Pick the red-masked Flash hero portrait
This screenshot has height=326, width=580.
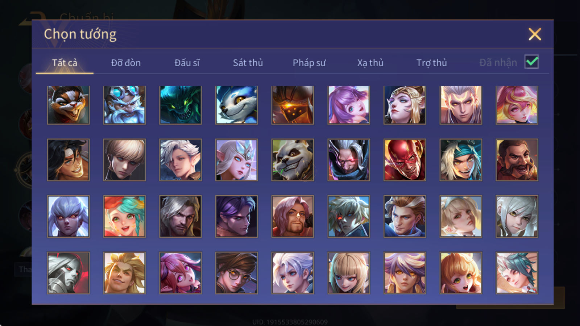point(405,160)
